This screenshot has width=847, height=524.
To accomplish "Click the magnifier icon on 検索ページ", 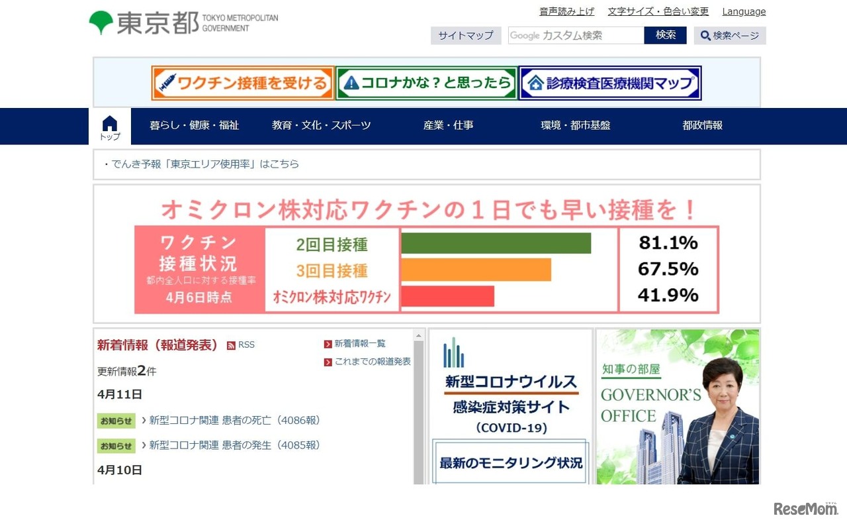I will click(x=706, y=36).
